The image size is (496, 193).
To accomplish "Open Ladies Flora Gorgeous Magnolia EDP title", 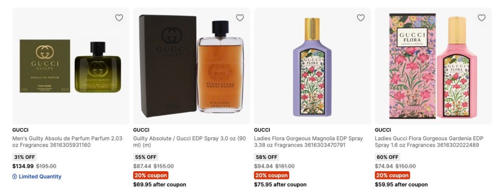I will (x=309, y=142).
